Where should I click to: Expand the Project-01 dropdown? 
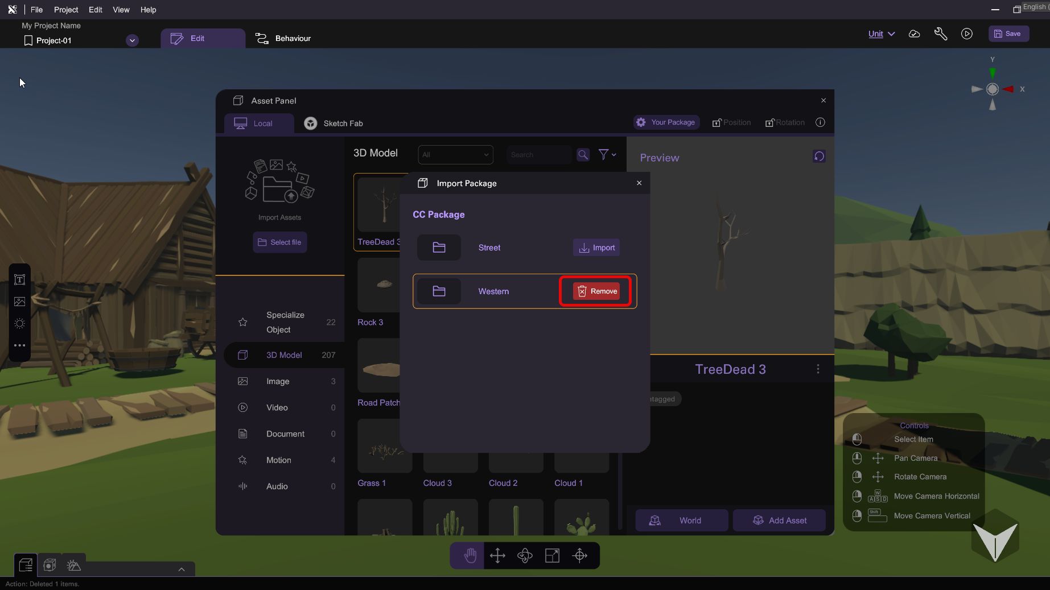pos(132,40)
